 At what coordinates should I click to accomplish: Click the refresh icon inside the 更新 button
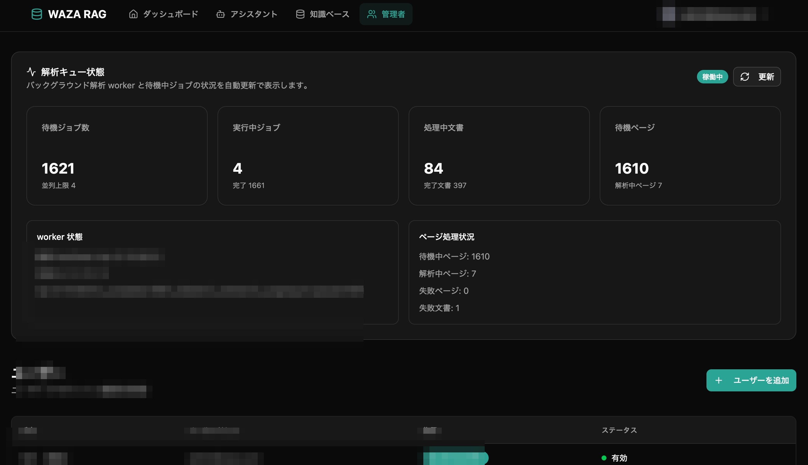coord(745,77)
